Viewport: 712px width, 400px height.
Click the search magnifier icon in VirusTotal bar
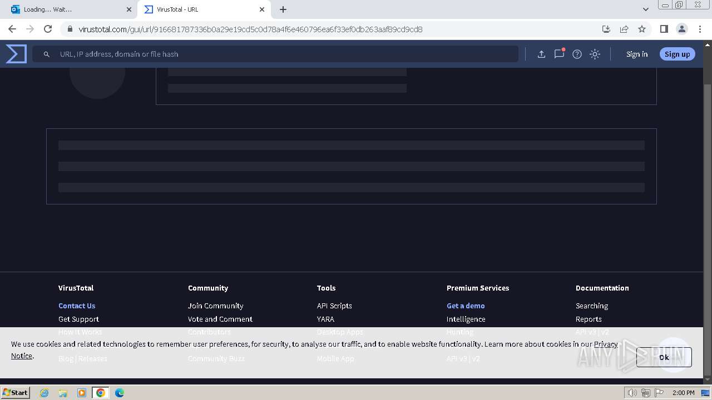(47, 54)
